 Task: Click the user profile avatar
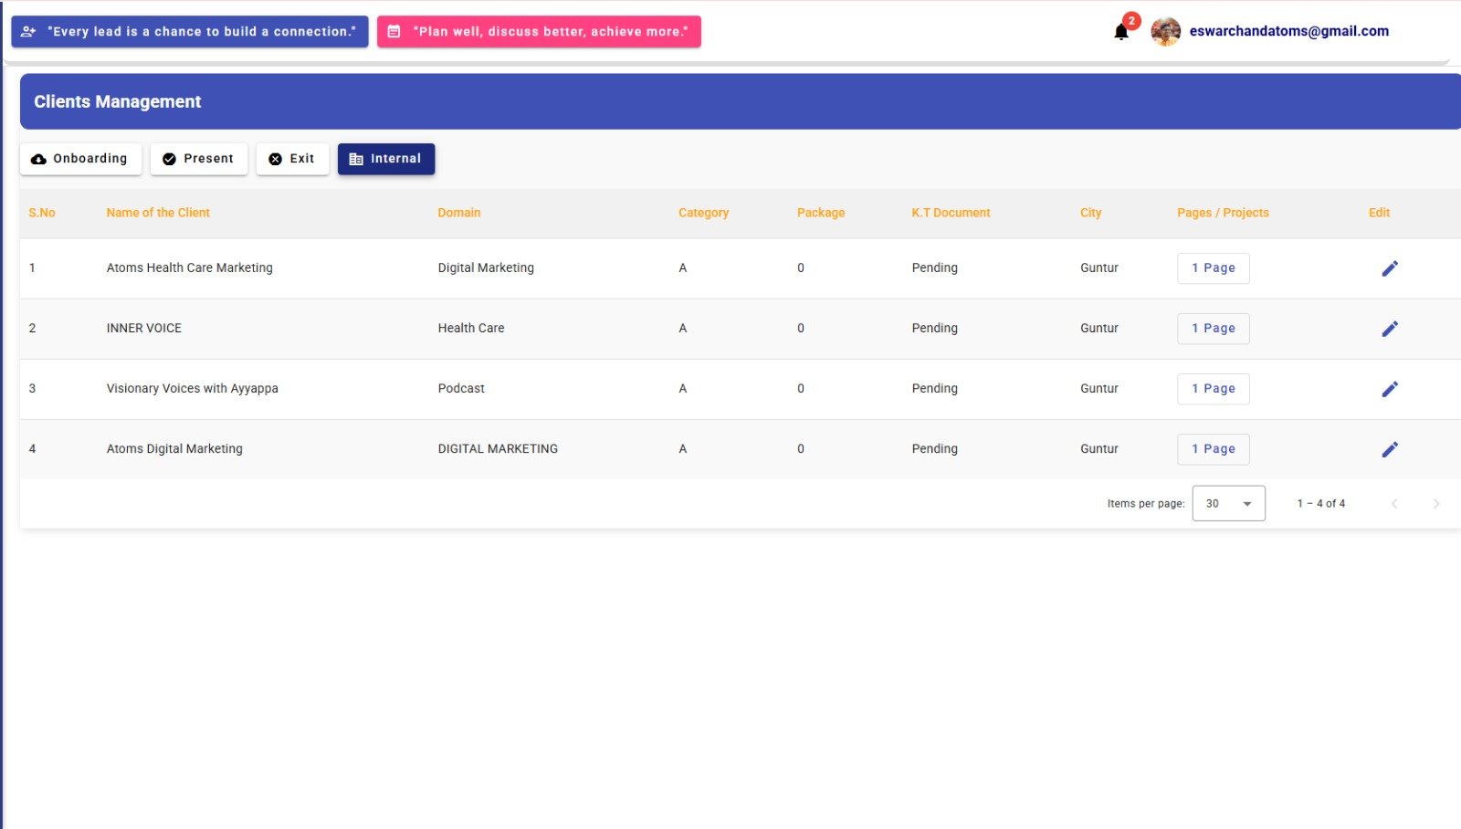1165,31
